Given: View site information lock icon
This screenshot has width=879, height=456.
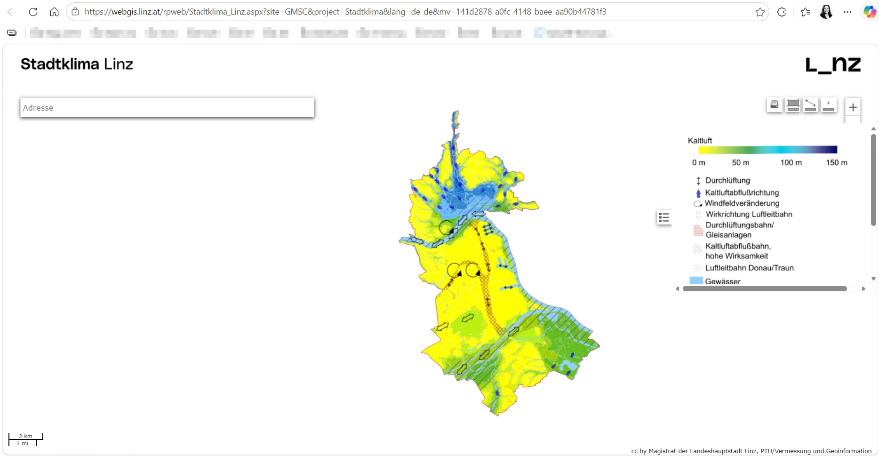Looking at the screenshot, I should (x=75, y=12).
